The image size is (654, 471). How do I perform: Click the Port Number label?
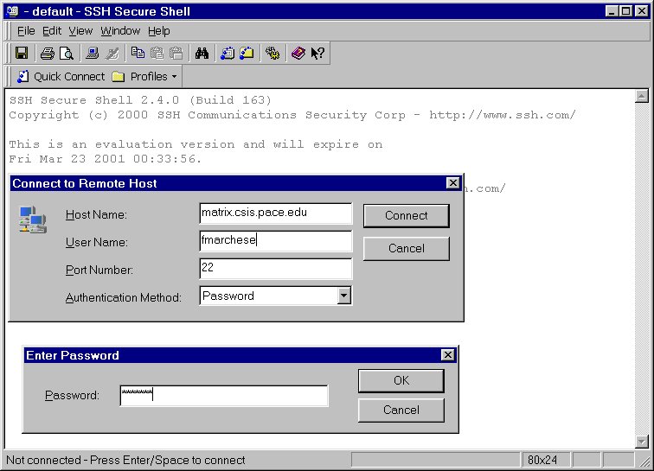tap(99, 271)
